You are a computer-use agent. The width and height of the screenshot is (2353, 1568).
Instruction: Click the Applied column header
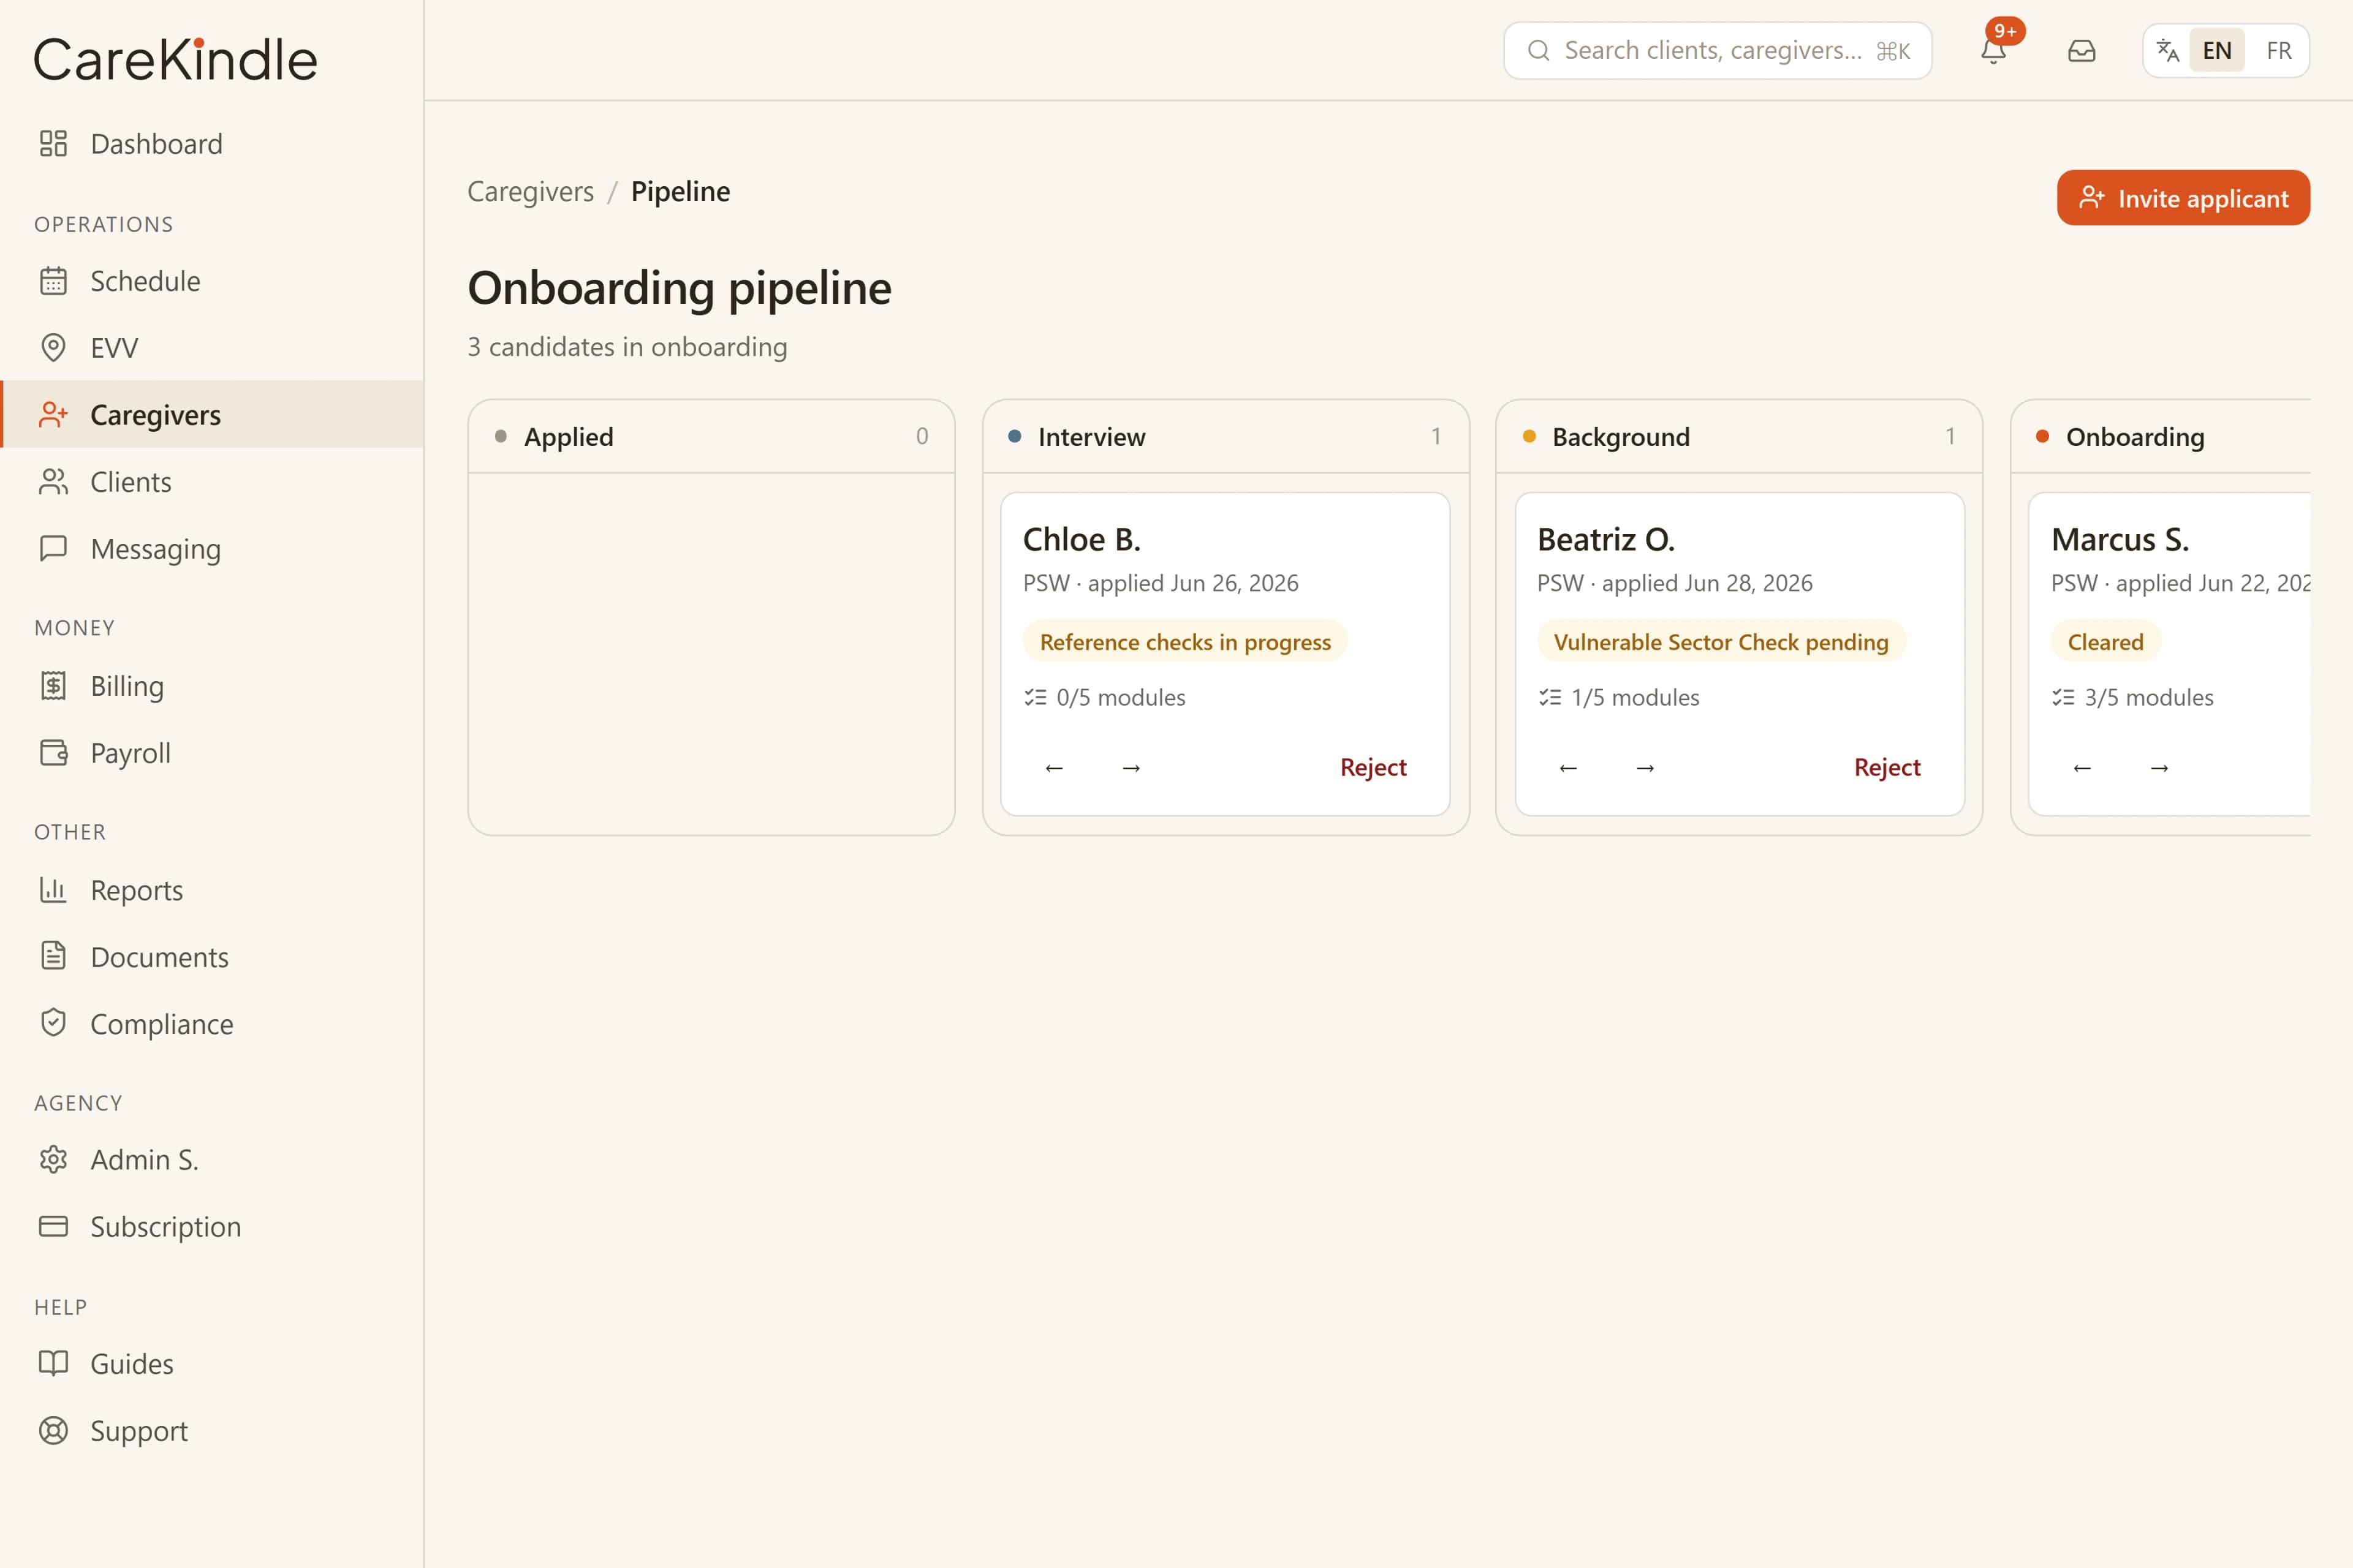click(711, 437)
